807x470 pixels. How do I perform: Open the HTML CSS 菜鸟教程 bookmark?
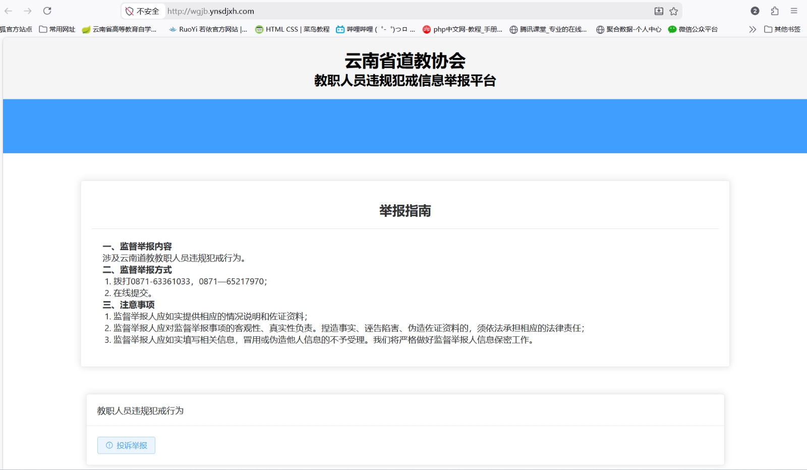[x=293, y=29]
